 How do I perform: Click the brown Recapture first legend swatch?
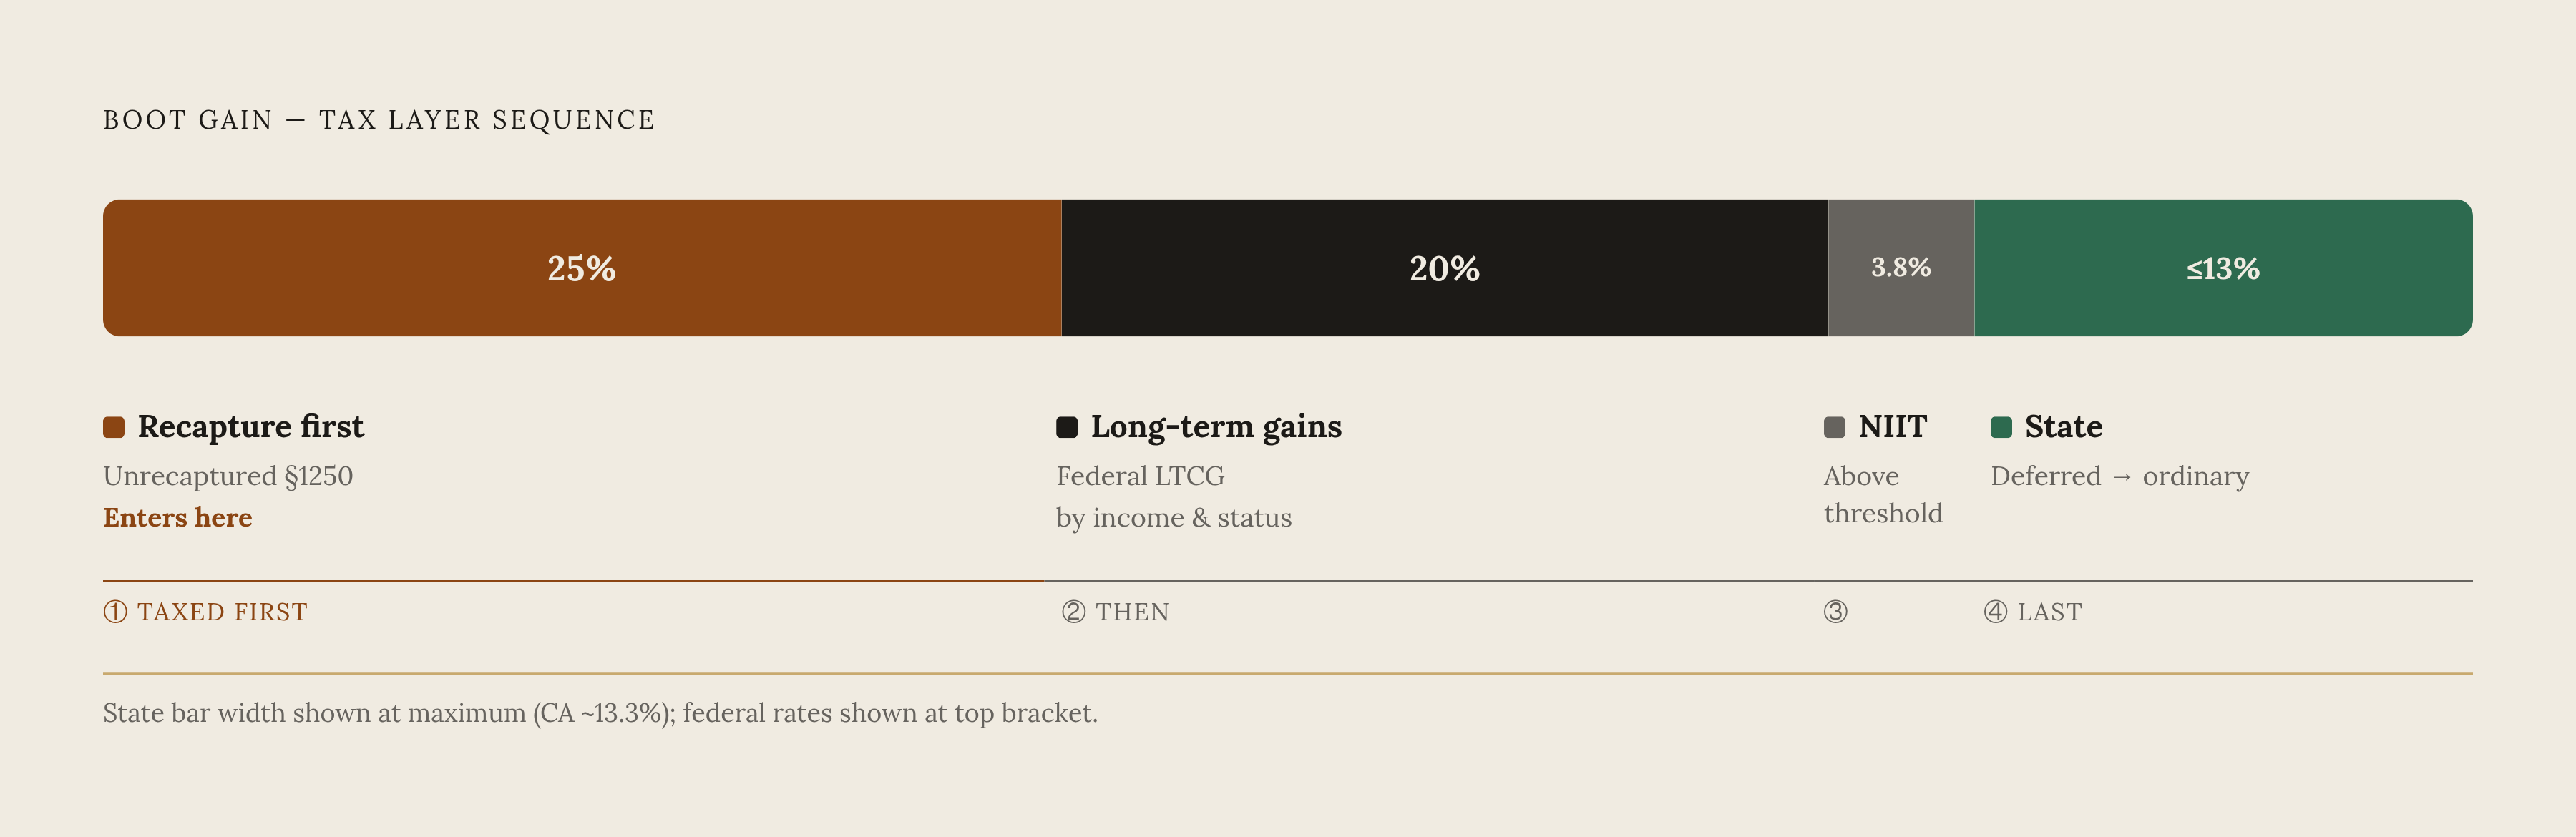point(114,427)
